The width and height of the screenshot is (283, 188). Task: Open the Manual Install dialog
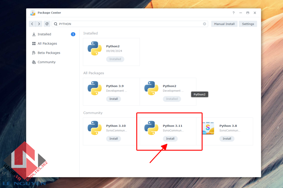point(224,24)
